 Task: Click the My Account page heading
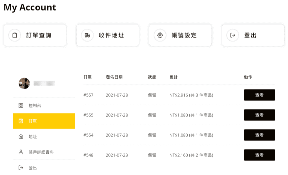30,8
